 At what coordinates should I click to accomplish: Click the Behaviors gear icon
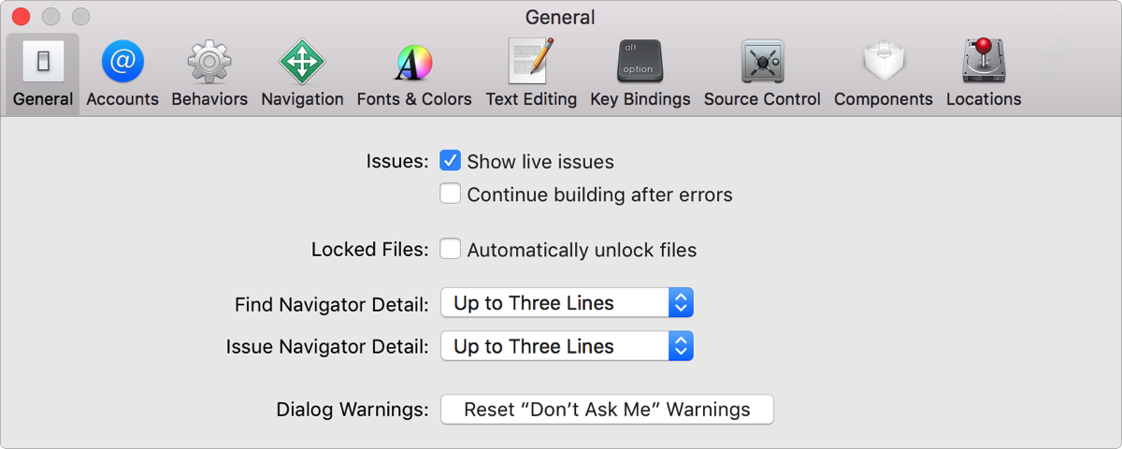tap(209, 62)
